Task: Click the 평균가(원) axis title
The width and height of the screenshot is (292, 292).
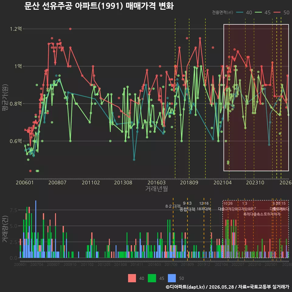Action: 5,98
